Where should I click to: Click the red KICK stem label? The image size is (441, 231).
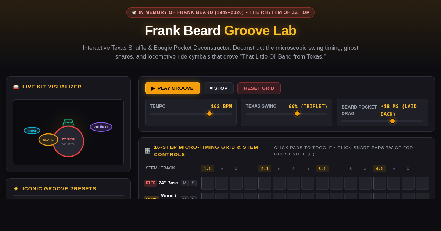coord(150,183)
